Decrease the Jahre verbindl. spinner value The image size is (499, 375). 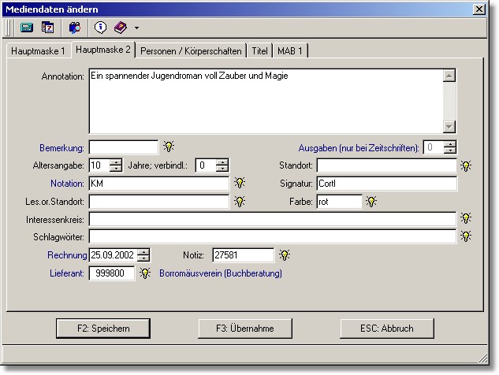[x=222, y=169]
